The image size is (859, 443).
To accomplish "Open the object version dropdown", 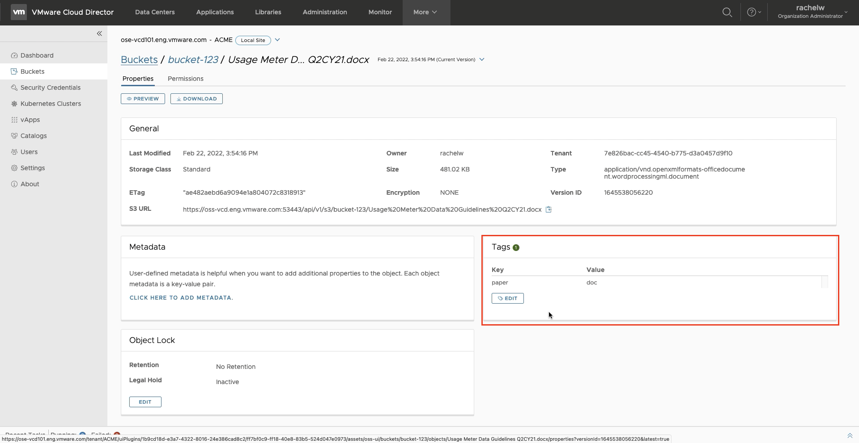I will (482, 59).
